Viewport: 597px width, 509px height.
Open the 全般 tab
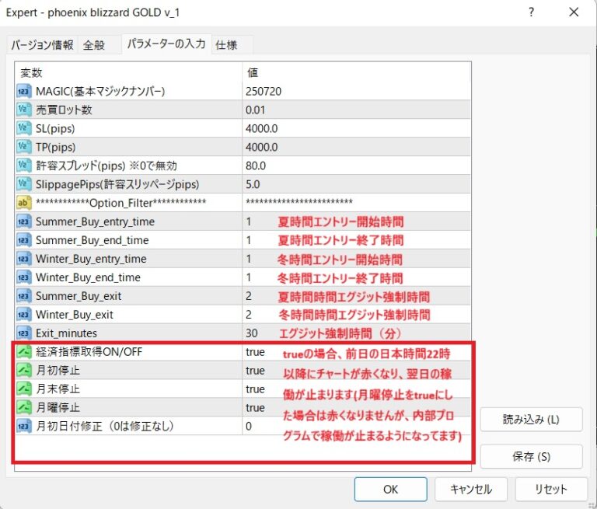(x=94, y=45)
